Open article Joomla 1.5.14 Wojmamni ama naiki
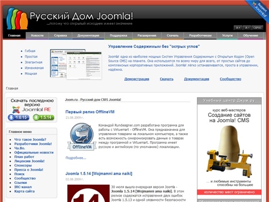 99,173
